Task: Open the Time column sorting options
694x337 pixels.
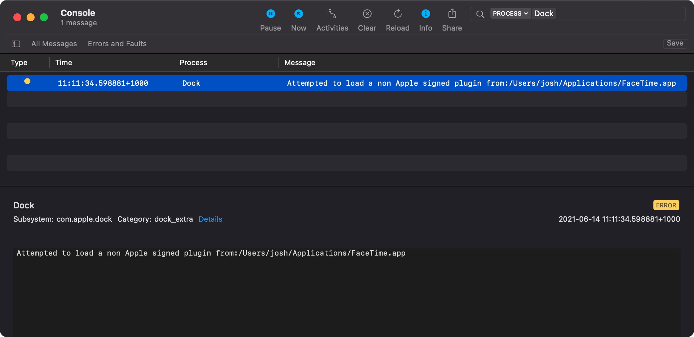Action: pyautogui.click(x=64, y=62)
